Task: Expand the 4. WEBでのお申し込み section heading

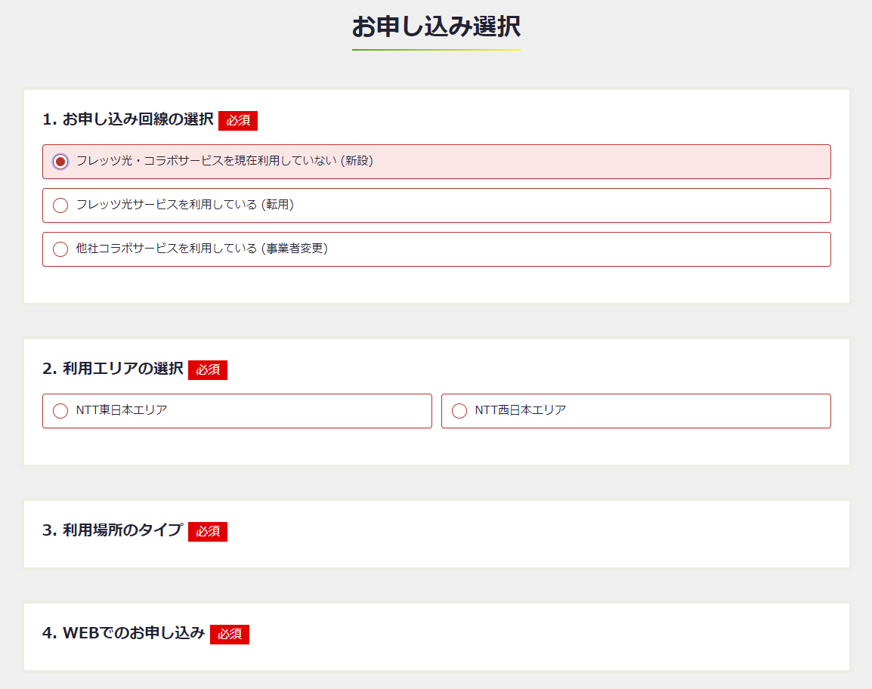Action: click(123, 633)
